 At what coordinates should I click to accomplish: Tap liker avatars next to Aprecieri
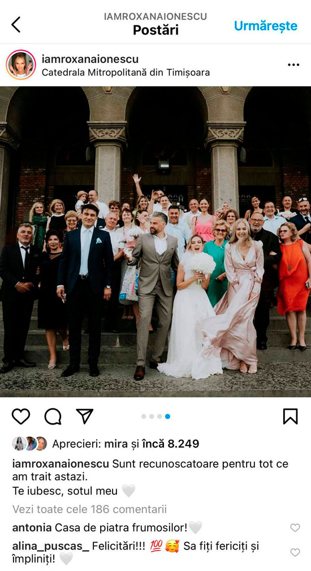30,443
